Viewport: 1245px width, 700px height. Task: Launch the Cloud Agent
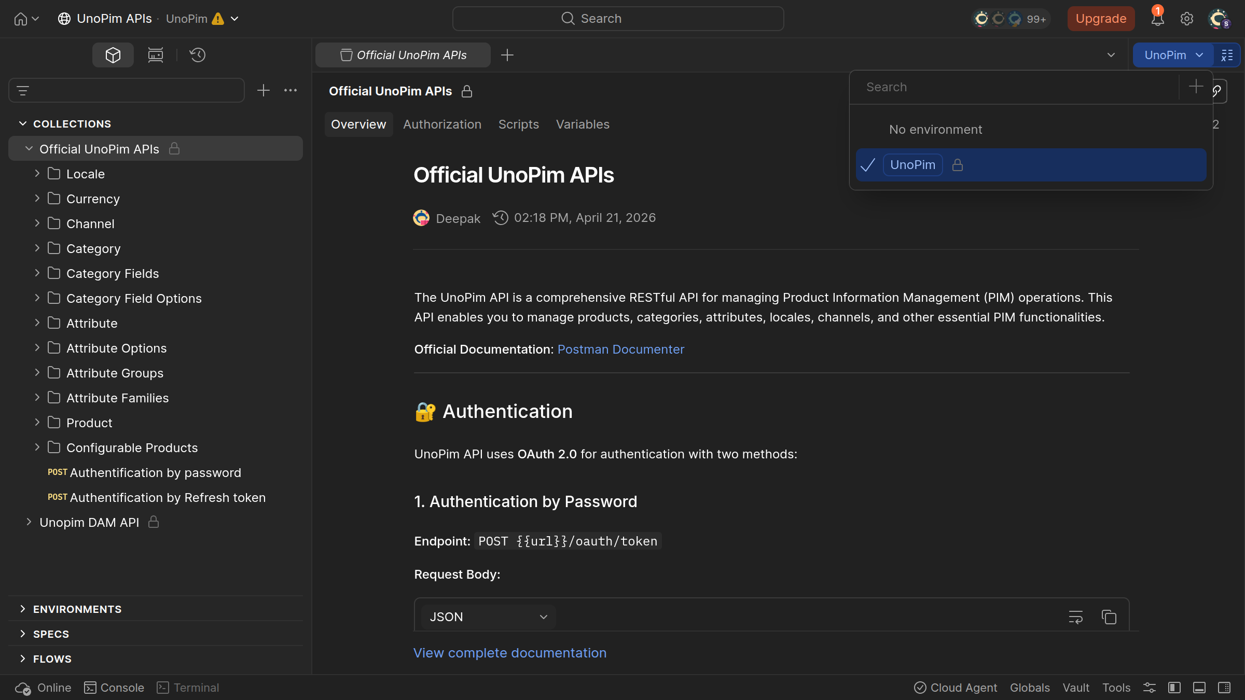(x=956, y=688)
